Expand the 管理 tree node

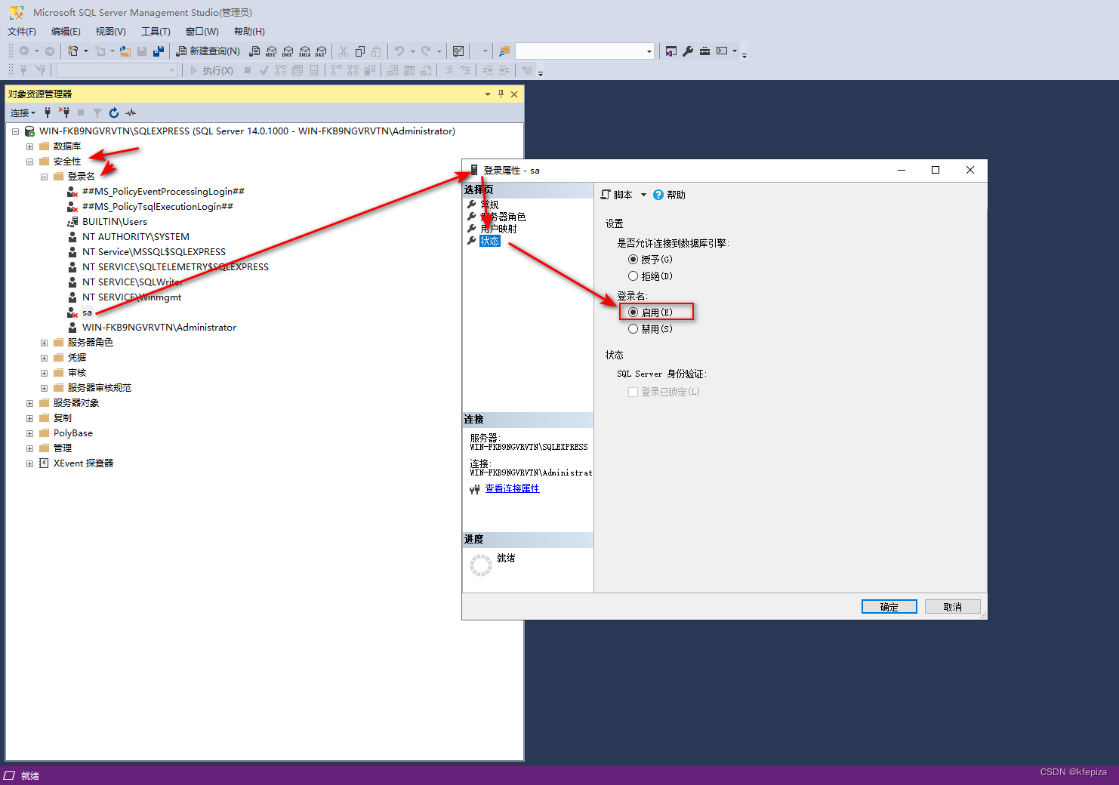pos(29,448)
